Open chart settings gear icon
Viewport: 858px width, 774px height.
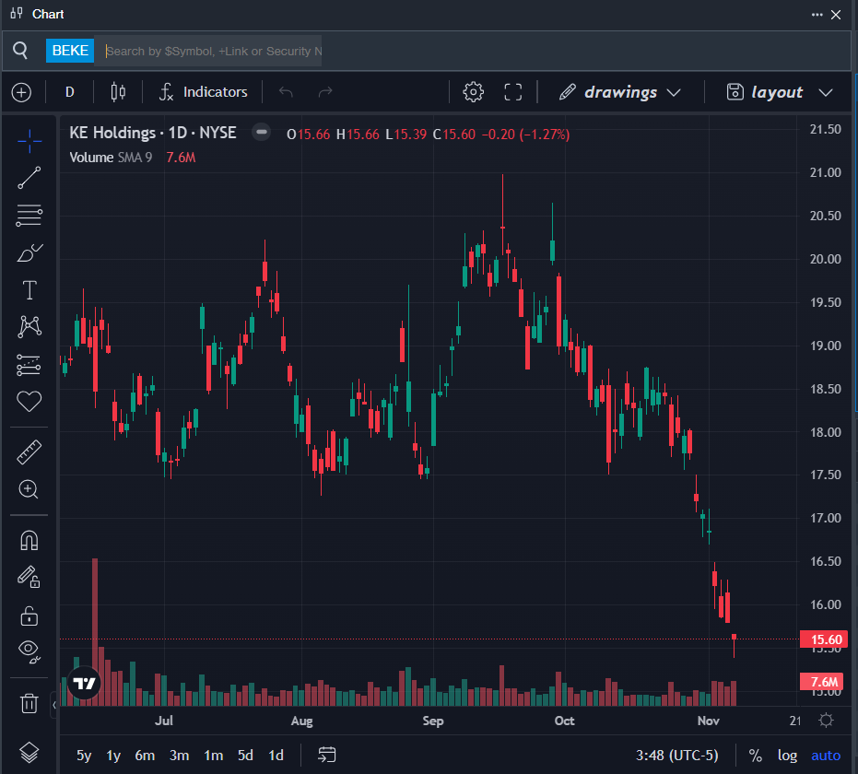[474, 92]
